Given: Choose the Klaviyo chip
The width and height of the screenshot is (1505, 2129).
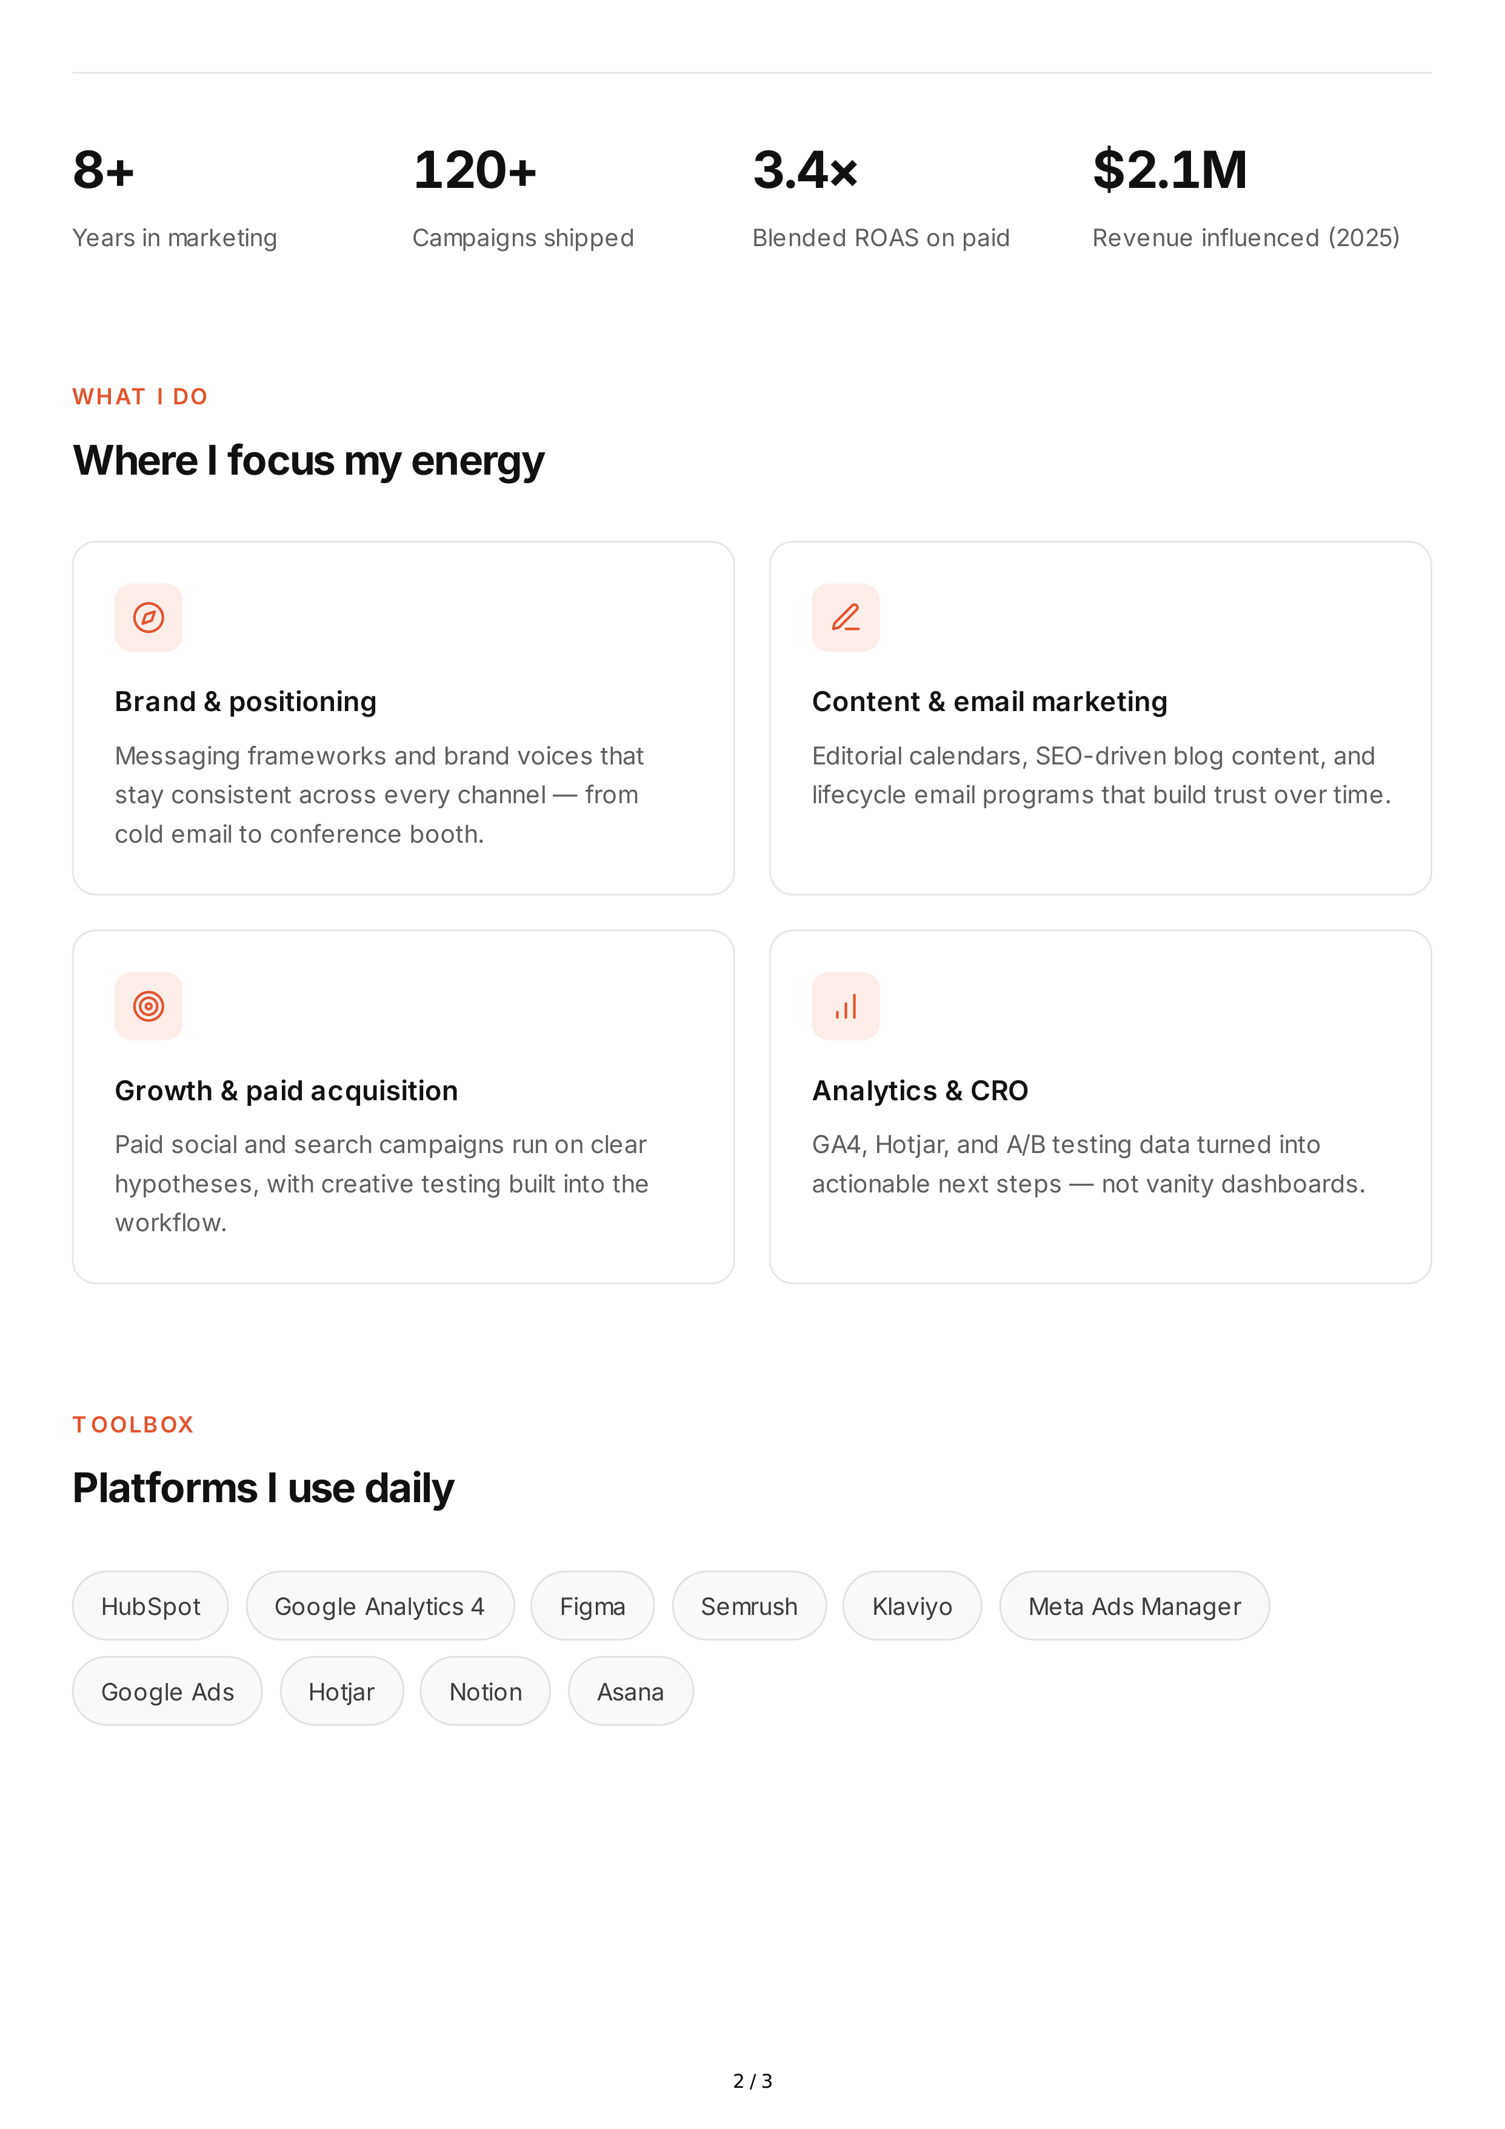Looking at the screenshot, I should point(912,1606).
